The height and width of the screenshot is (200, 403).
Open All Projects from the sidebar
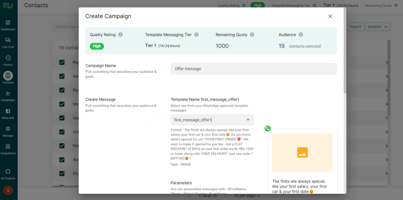(x=8, y=171)
